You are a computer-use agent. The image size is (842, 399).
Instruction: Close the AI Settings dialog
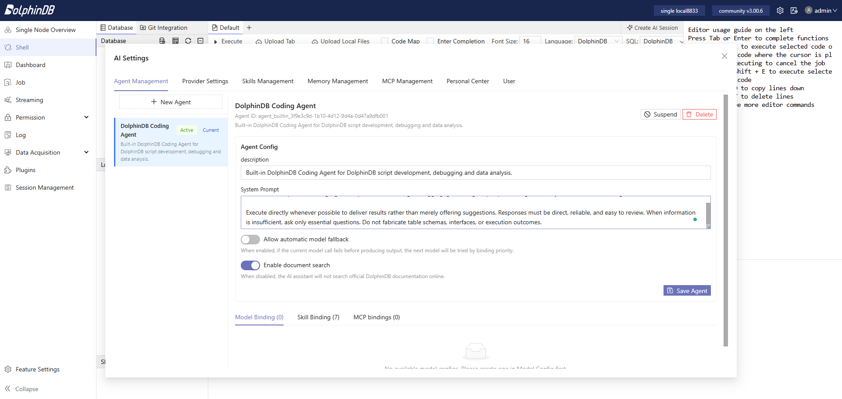(x=724, y=56)
